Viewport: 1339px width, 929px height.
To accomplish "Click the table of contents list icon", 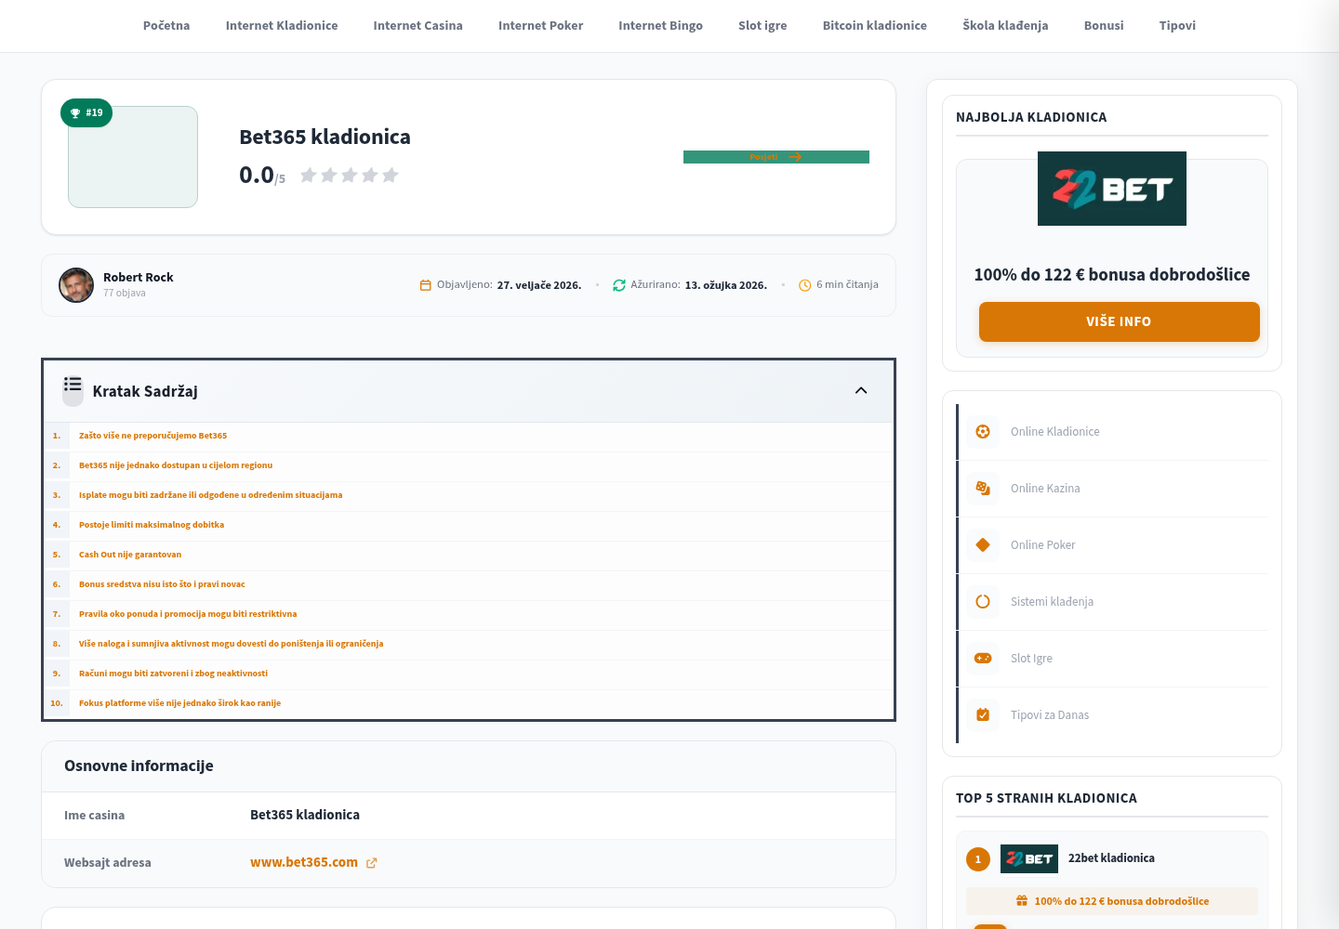I will [x=73, y=385].
